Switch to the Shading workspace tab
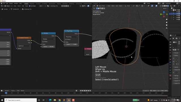Screen dimensions: 181x102 click(x=59, y=4)
